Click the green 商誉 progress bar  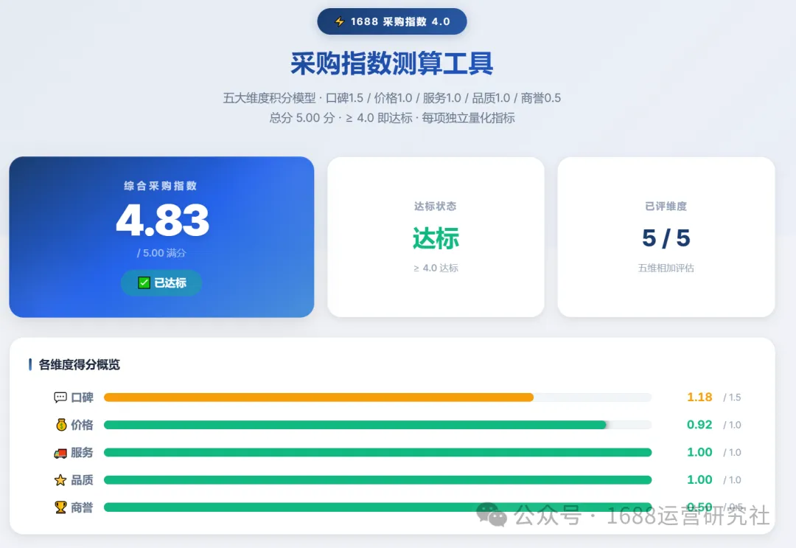(x=377, y=507)
